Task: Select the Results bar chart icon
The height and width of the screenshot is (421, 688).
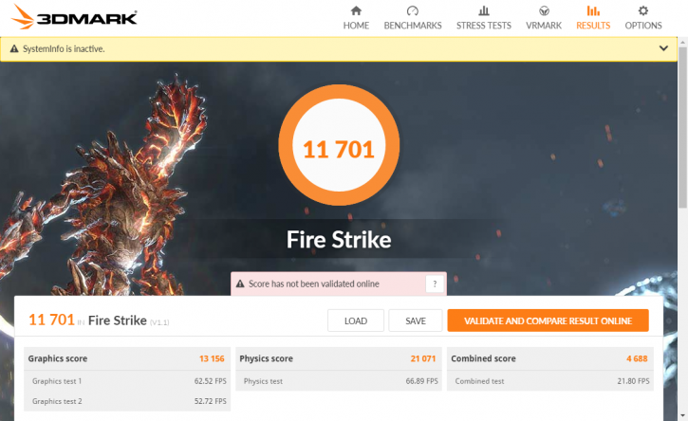Action: pos(593,10)
